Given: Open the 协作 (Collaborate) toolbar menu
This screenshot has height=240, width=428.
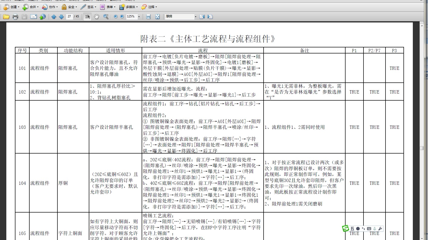Looking at the screenshot, I should 50,7.
